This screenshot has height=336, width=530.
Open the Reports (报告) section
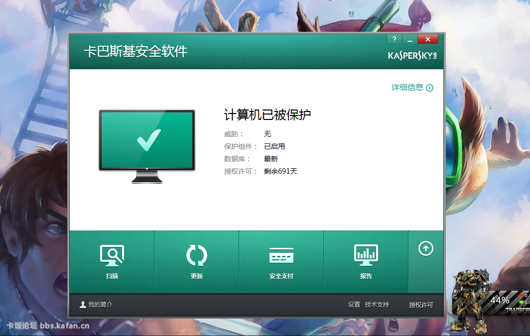click(366, 262)
